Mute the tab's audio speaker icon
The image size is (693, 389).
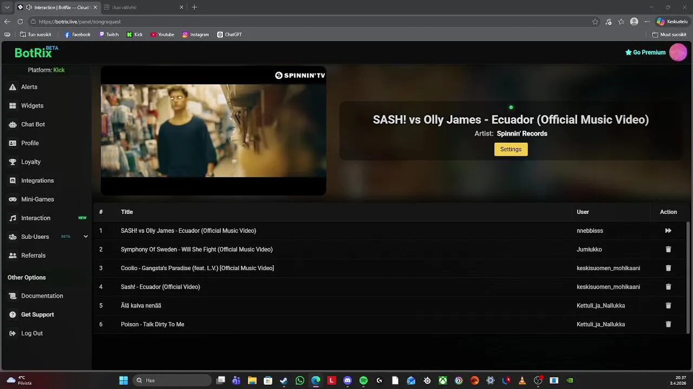pyautogui.click(x=29, y=8)
